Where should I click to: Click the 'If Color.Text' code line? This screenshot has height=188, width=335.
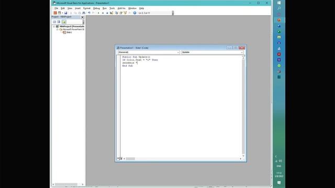(x=140, y=60)
